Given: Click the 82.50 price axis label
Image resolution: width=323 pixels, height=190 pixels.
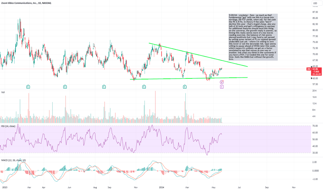Looking at the screenshot, I should click(x=315, y=24).
